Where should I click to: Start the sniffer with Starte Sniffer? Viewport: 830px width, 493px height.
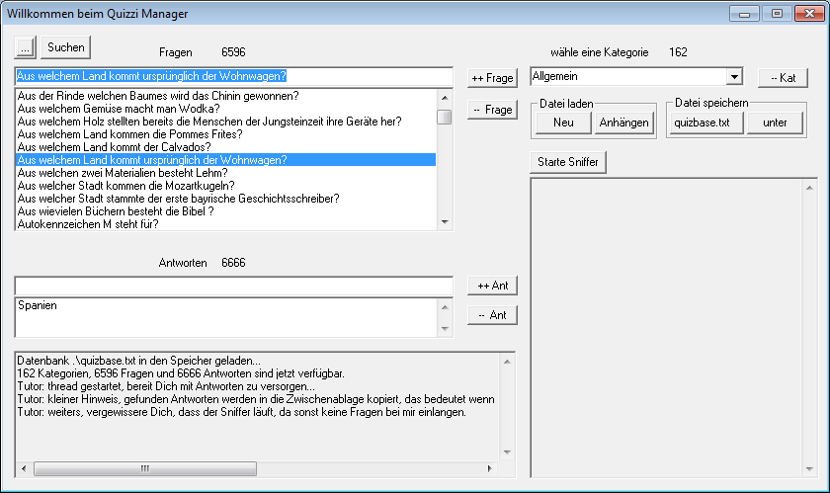click(568, 161)
